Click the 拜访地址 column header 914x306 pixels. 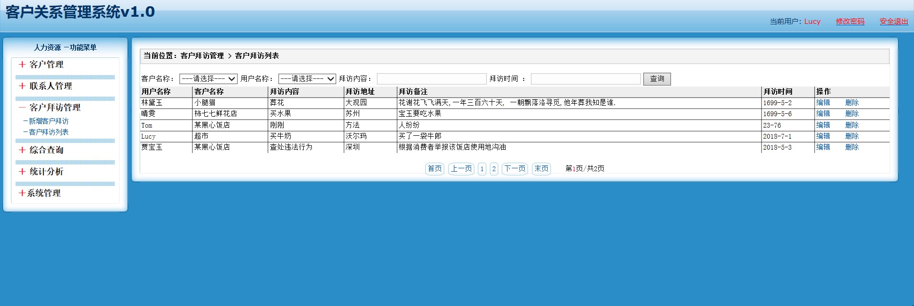[x=360, y=92]
